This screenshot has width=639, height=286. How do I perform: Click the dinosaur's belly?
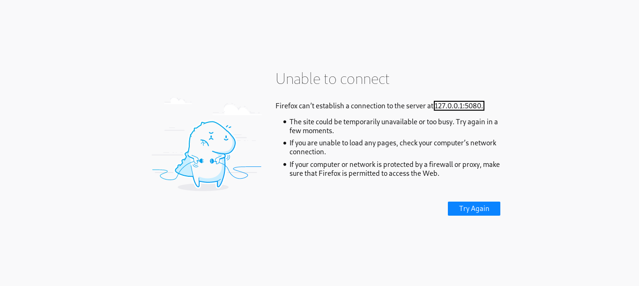(x=209, y=173)
